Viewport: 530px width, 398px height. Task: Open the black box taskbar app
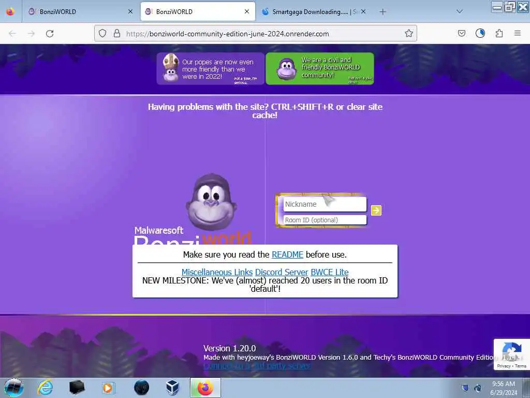pos(77,387)
